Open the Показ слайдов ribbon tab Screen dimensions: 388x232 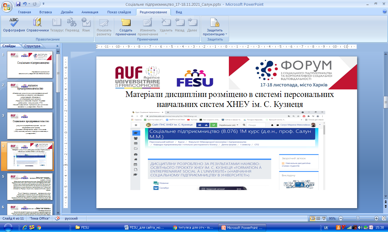[x=119, y=12]
